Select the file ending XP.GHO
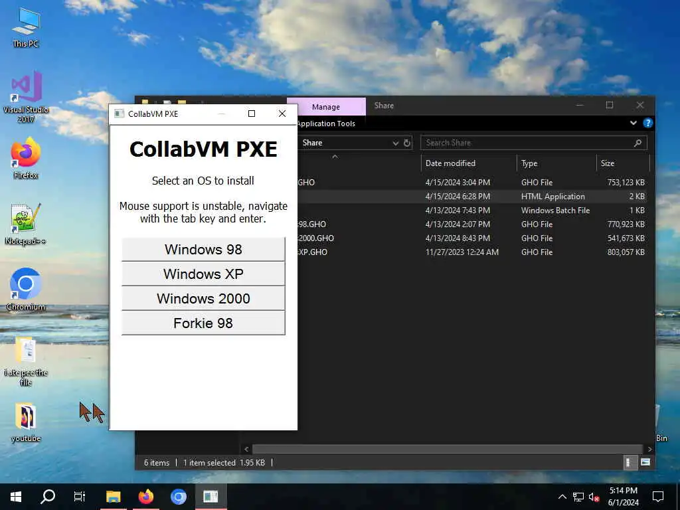Screen dimensions: 680x510 pyautogui.click(x=473, y=252)
